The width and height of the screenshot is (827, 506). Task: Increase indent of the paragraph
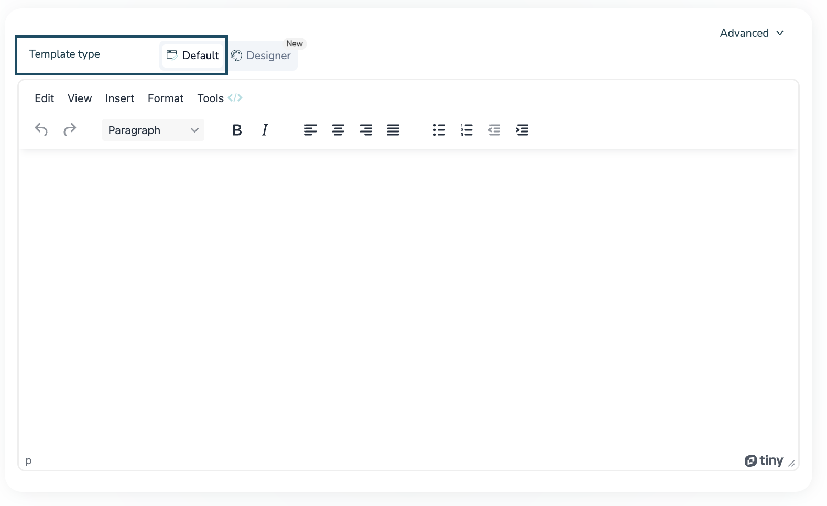[522, 130]
